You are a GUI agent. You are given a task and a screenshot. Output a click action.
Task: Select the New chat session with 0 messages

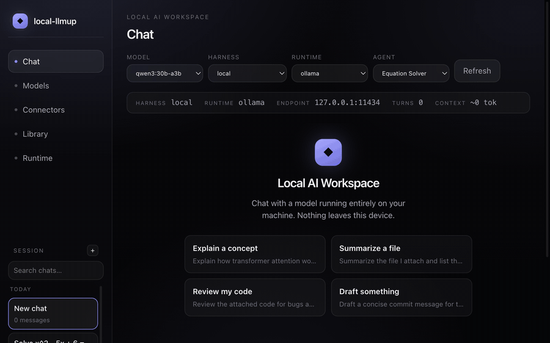click(53, 314)
